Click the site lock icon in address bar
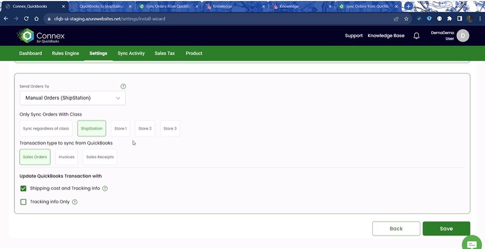485x249 pixels. (49, 19)
